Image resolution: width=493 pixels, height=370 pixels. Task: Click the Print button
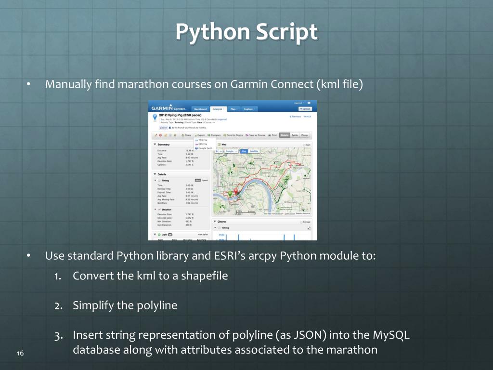click(272, 135)
